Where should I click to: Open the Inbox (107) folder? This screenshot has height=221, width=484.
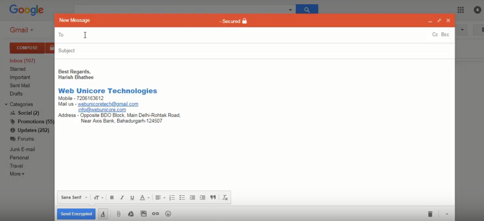click(23, 61)
